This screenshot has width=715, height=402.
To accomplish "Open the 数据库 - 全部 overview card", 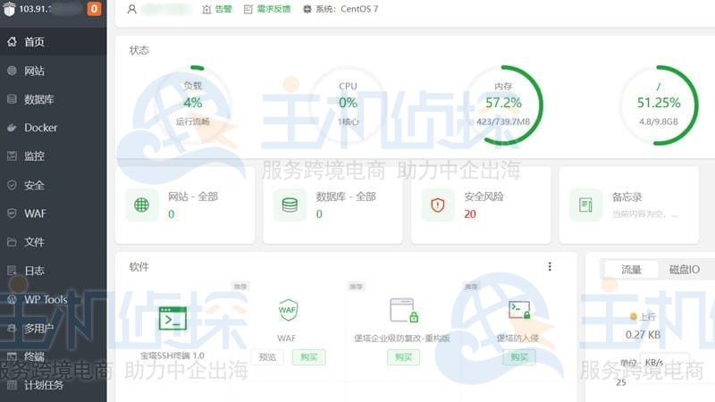I will click(x=332, y=205).
